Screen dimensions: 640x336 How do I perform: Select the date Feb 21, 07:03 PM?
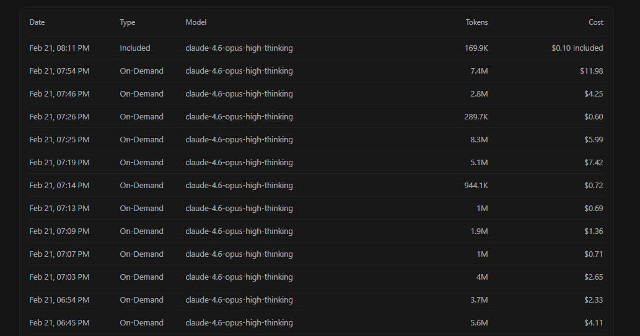[x=59, y=277]
